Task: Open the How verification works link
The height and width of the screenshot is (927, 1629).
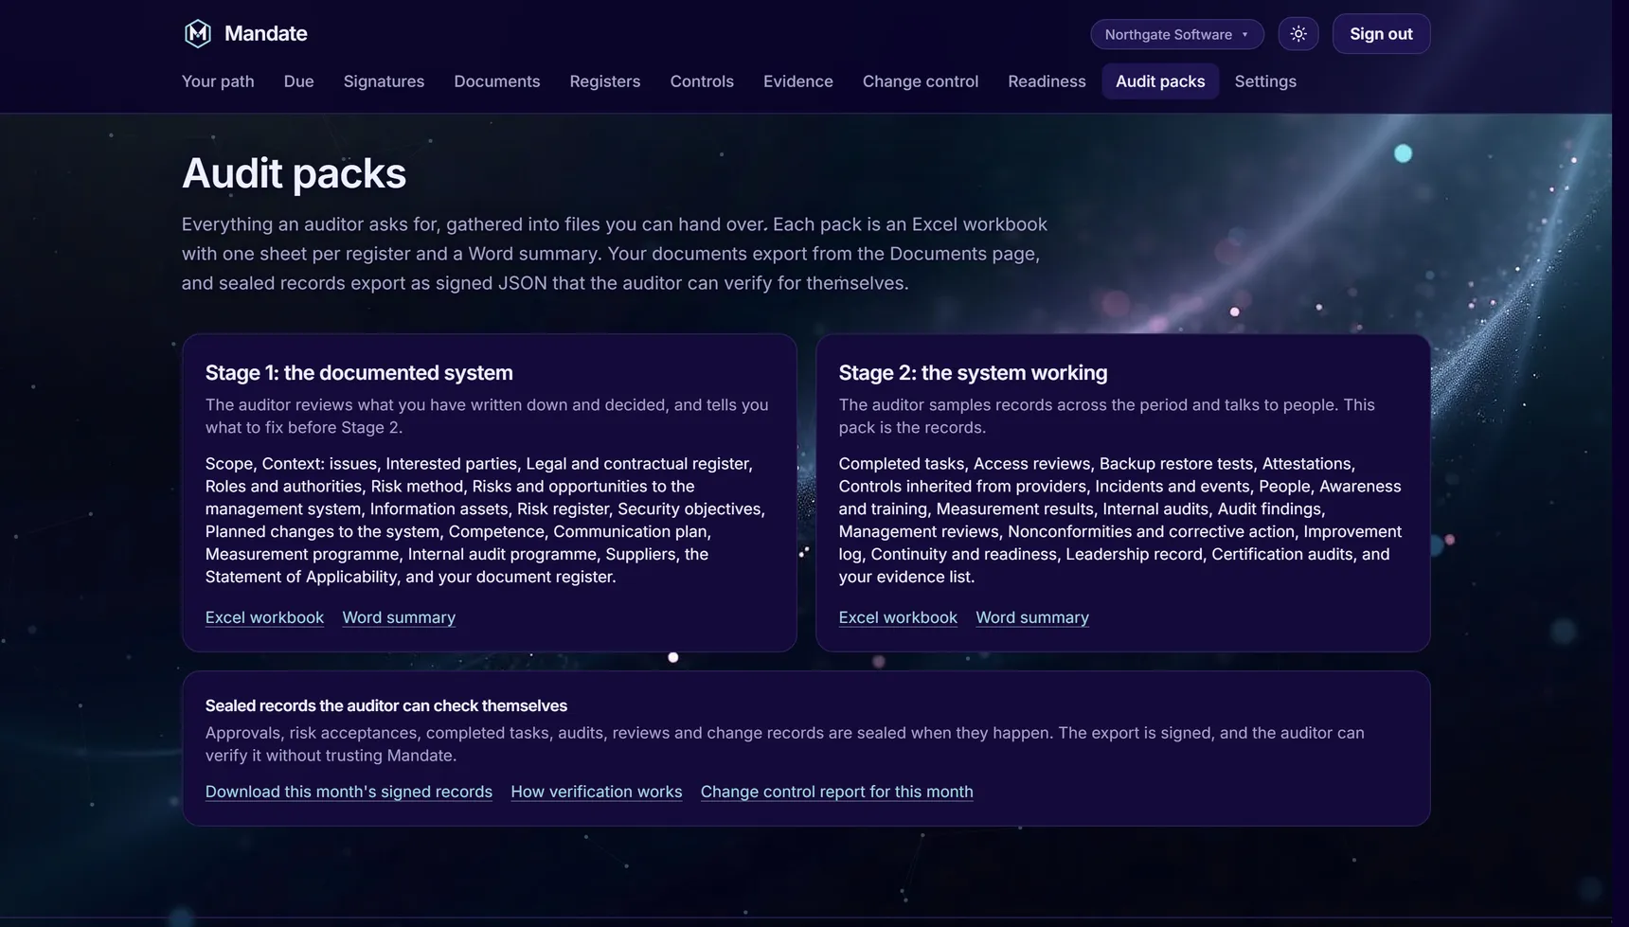Action: pos(597,792)
